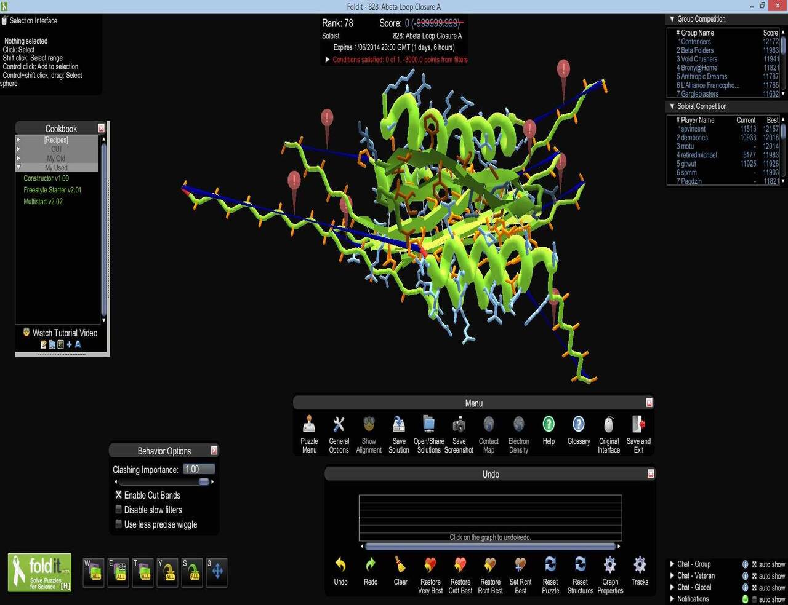Click the S shake all tool

point(192,572)
